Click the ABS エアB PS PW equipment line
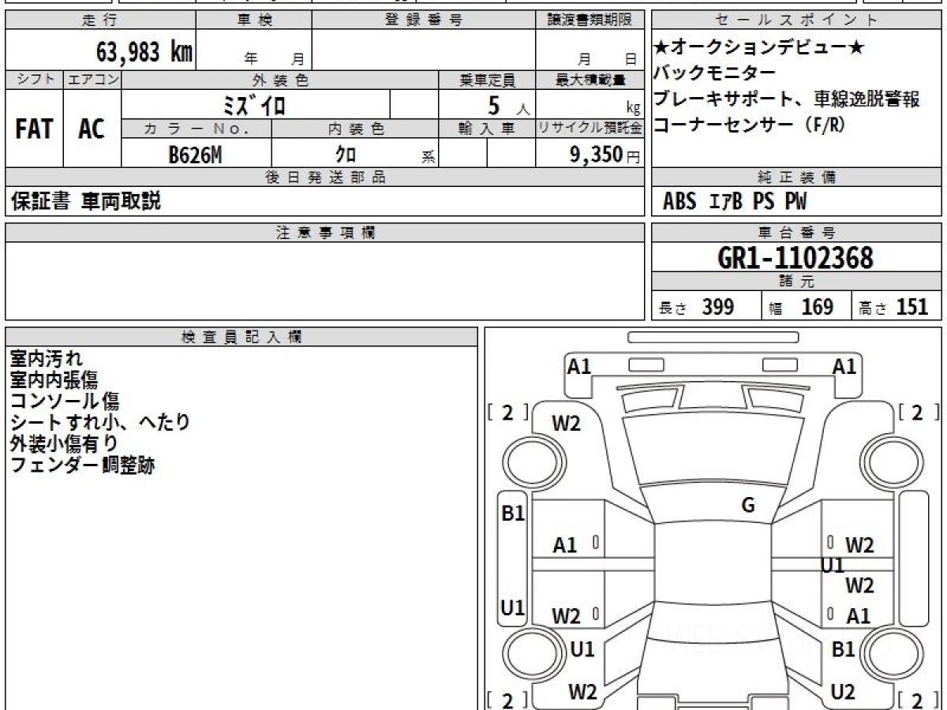 click(735, 202)
